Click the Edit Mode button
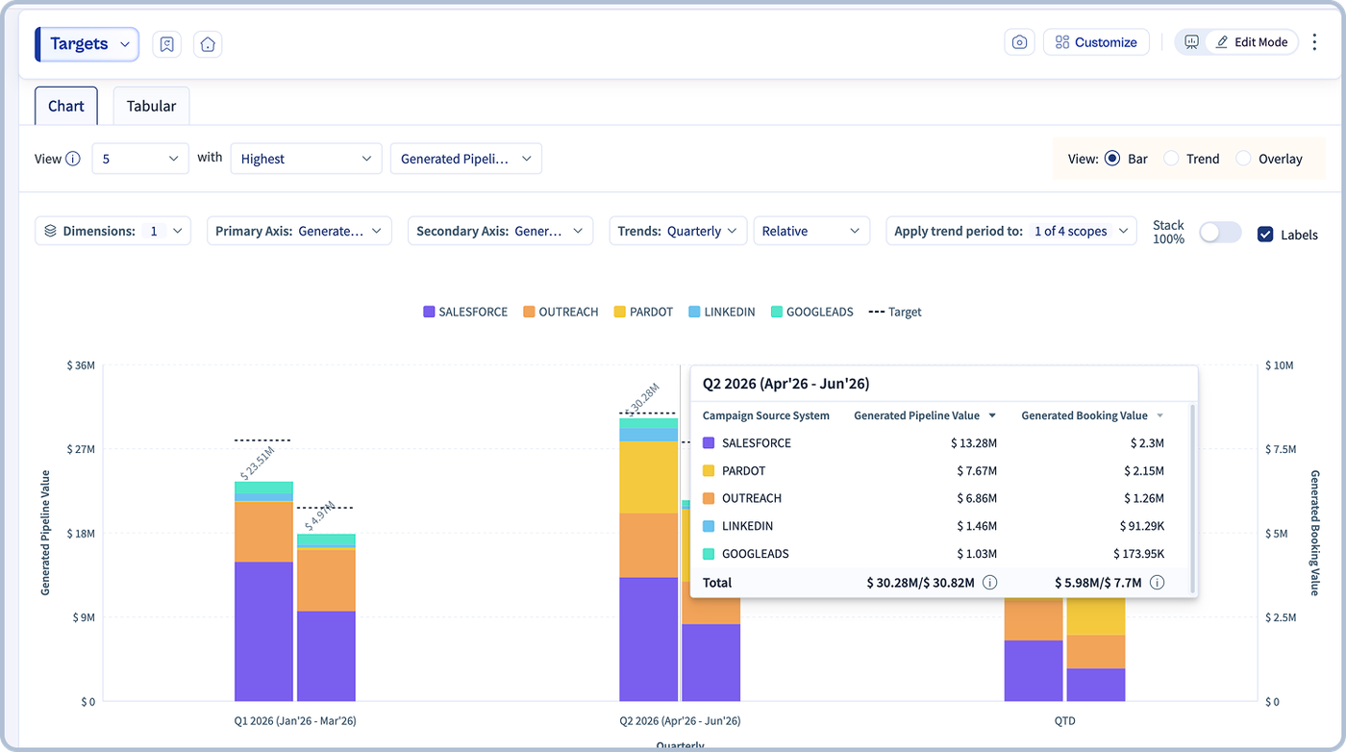Viewport: 1346px width, 752px height. (x=1252, y=42)
